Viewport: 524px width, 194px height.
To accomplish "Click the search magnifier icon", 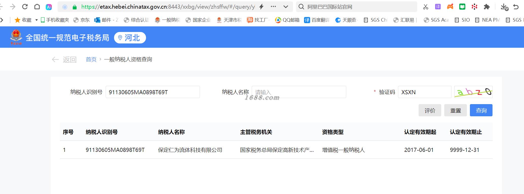I will pos(301,7).
